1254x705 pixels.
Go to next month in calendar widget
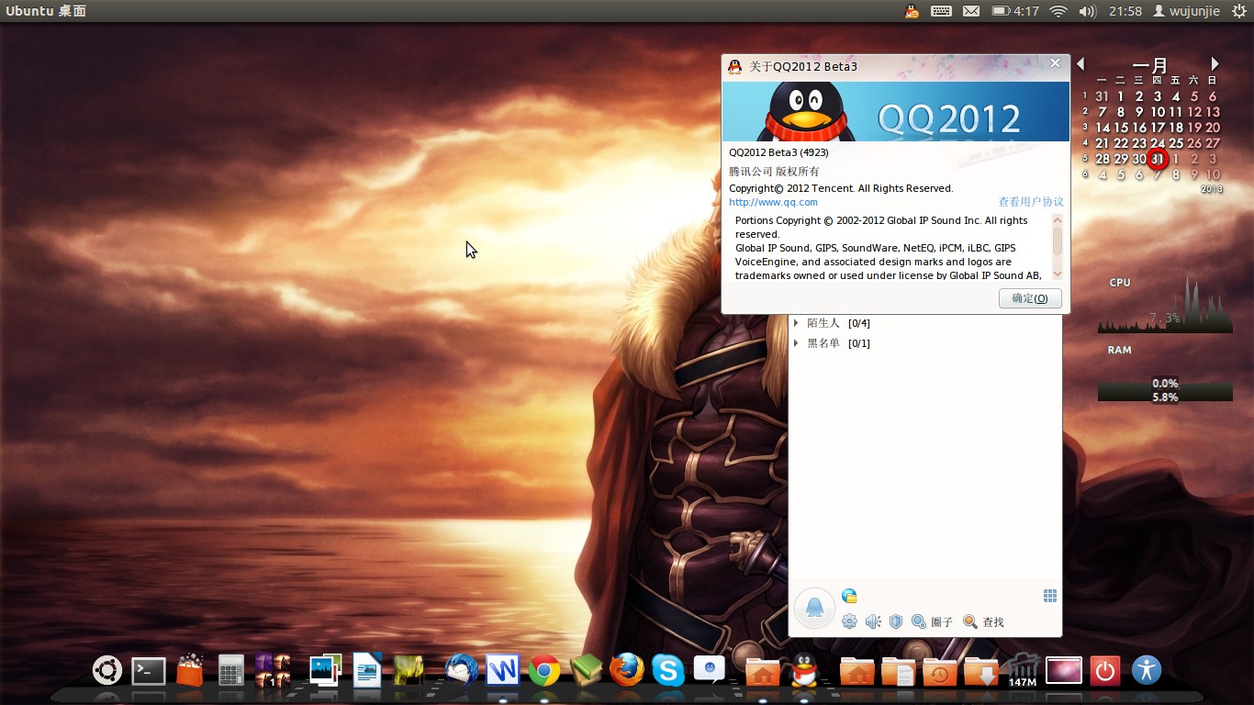click(x=1215, y=63)
